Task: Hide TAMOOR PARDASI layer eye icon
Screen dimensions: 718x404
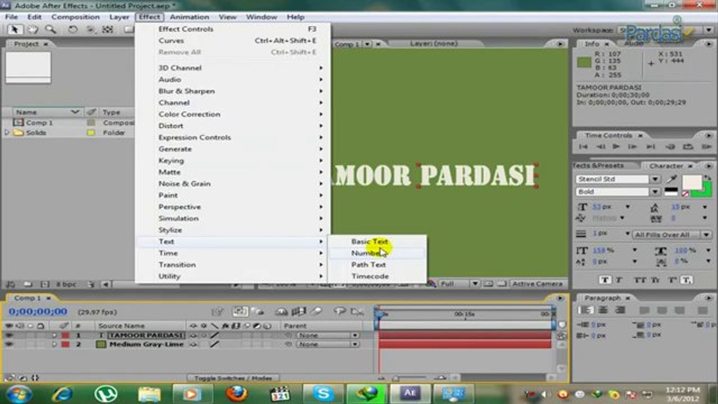Action: click(x=9, y=335)
